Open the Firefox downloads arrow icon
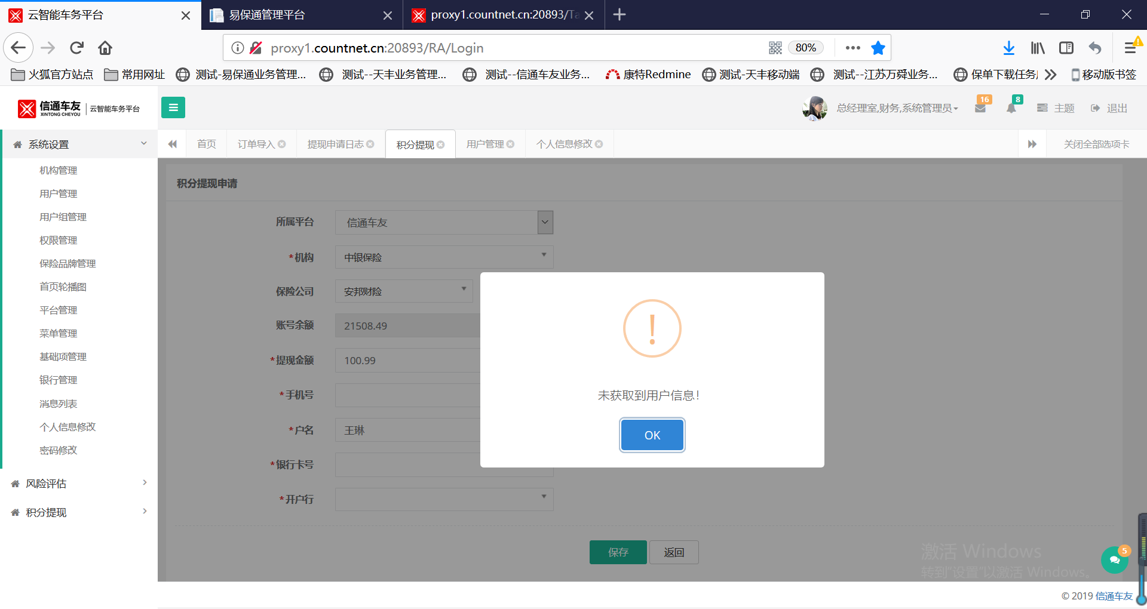 [1009, 48]
